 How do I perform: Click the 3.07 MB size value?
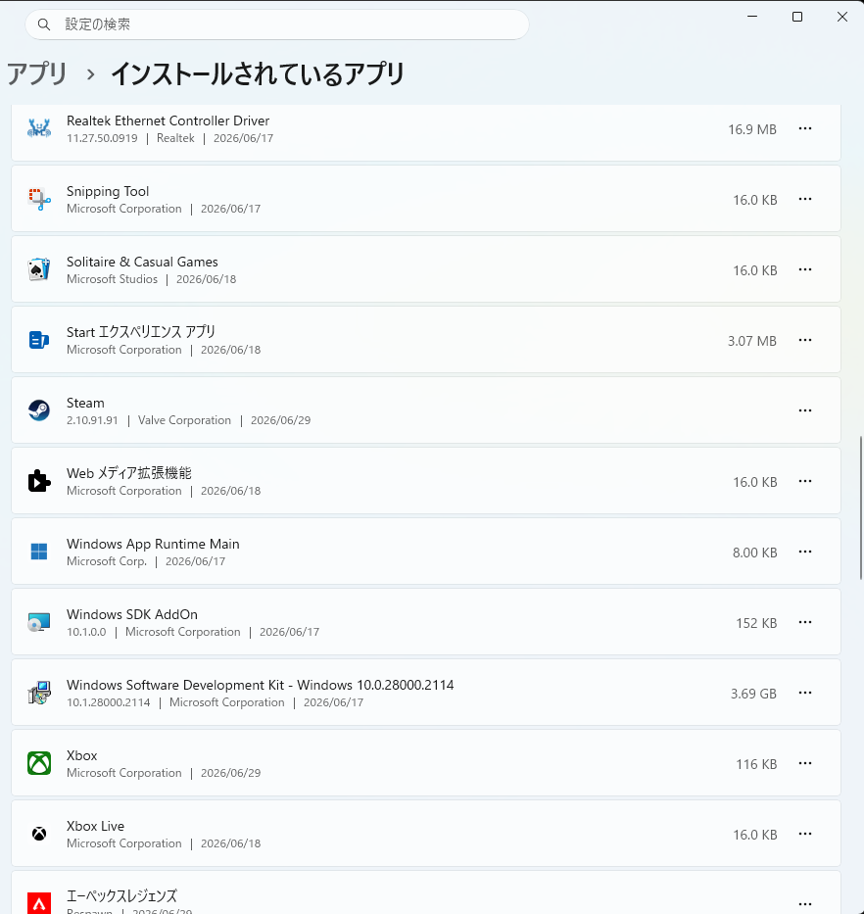[x=752, y=341]
